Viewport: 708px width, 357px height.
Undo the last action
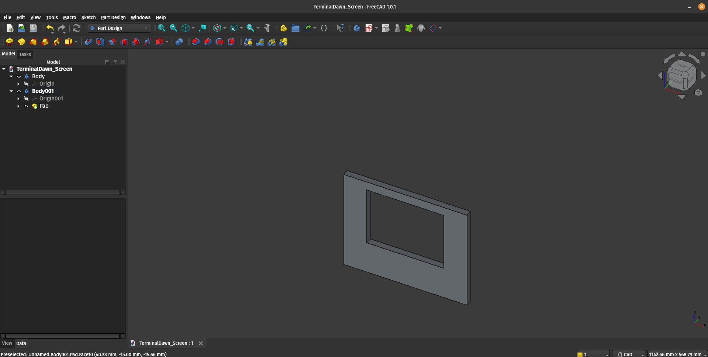50,28
